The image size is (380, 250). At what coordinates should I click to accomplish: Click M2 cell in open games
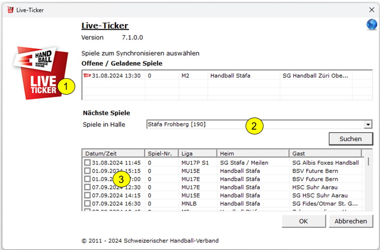[185, 76]
